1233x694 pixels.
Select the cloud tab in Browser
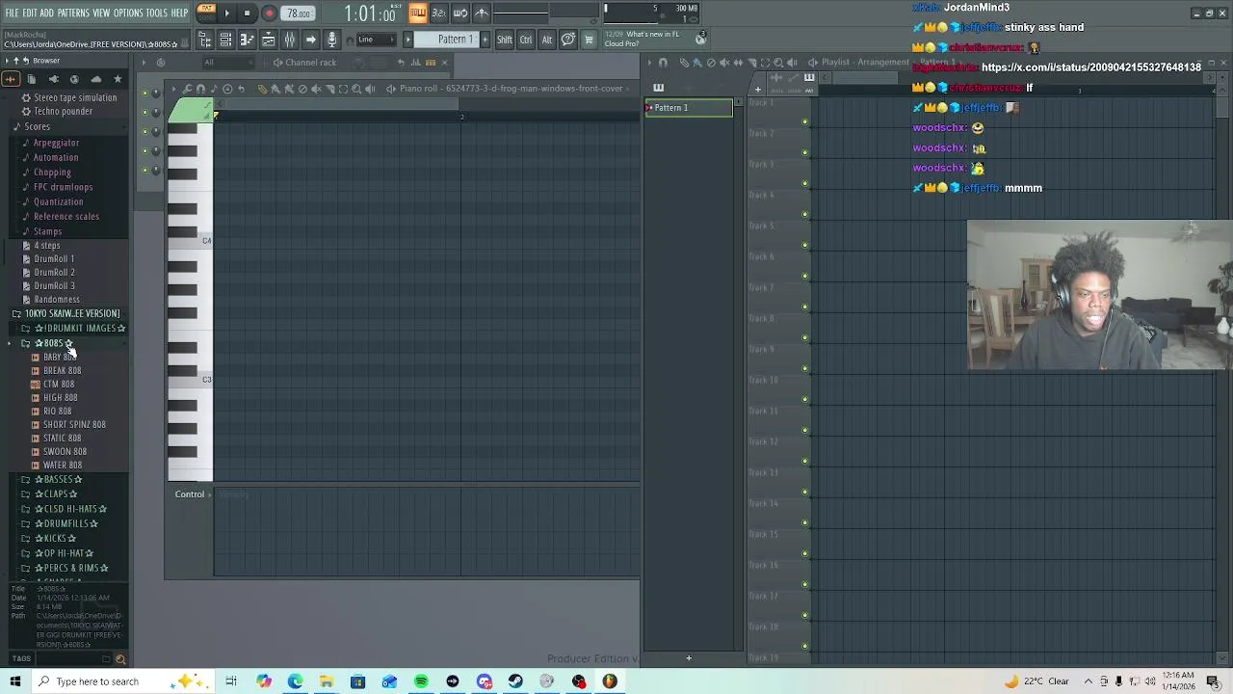coord(95,79)
